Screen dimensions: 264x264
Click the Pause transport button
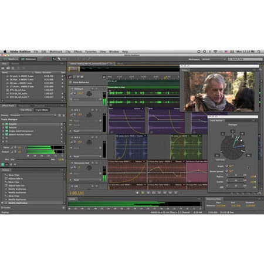coord(148,193)
